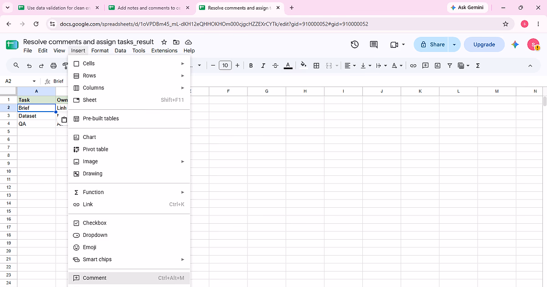Open the Google account avatar

click(533, 44)
